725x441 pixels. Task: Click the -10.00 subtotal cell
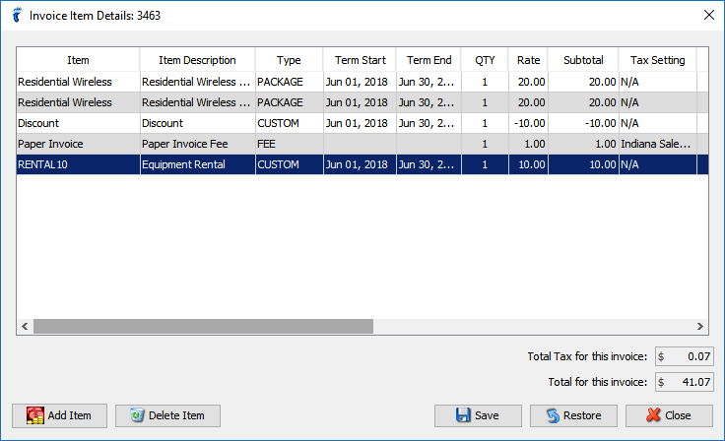[x=583, y=123]
